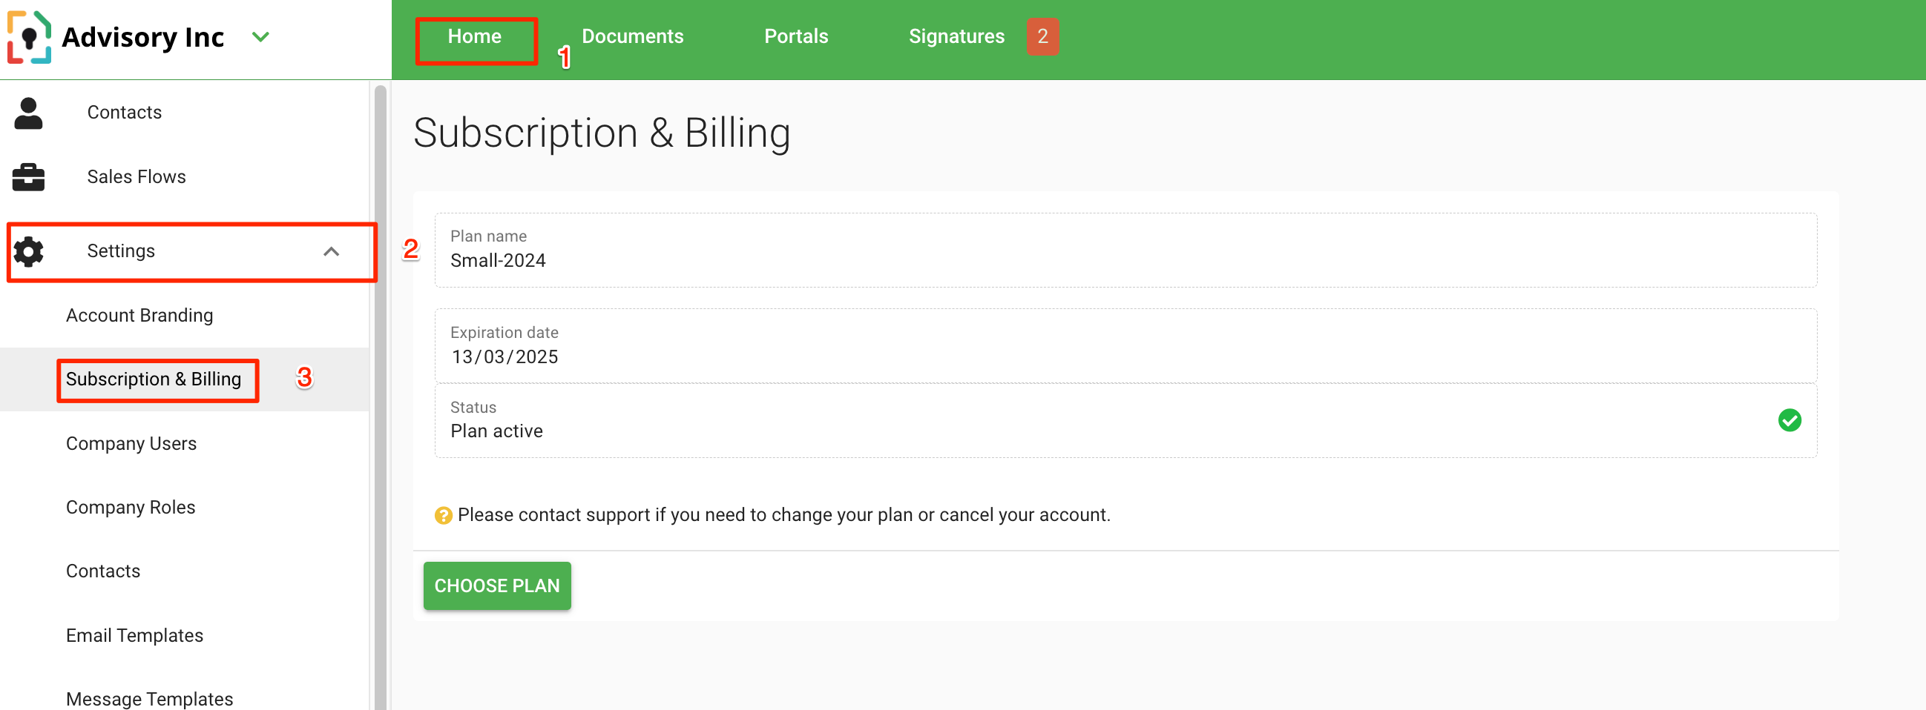Click the Contacts person icon
Image resolution: width=1926 pixels, height=710 pixels.
pyautogui.click(x=28, y=113)
